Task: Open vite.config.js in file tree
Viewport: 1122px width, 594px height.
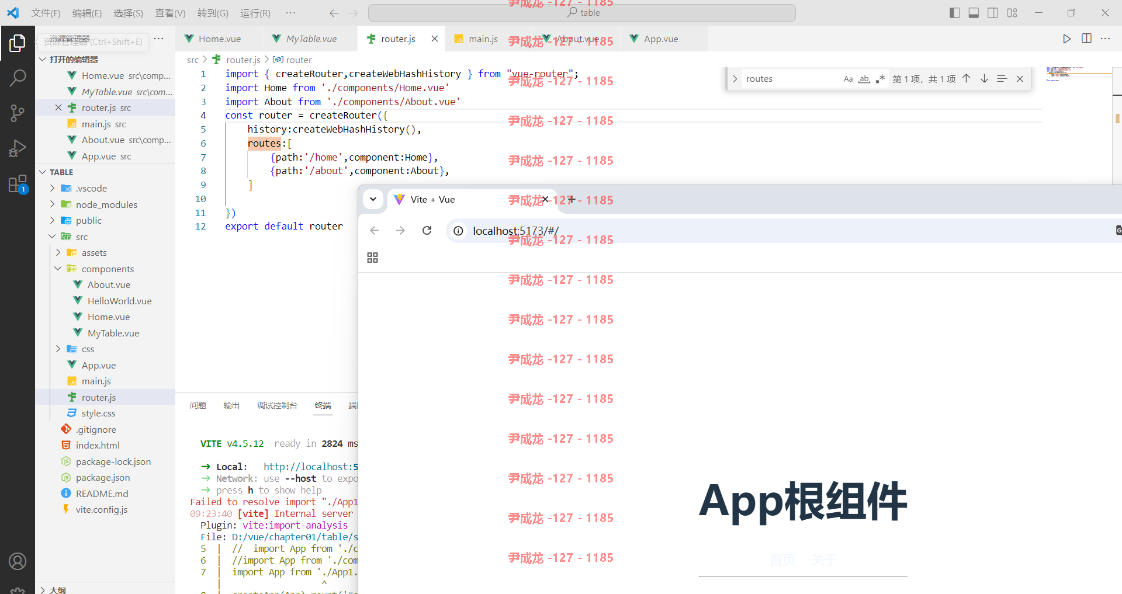Action: coord(102,509)
